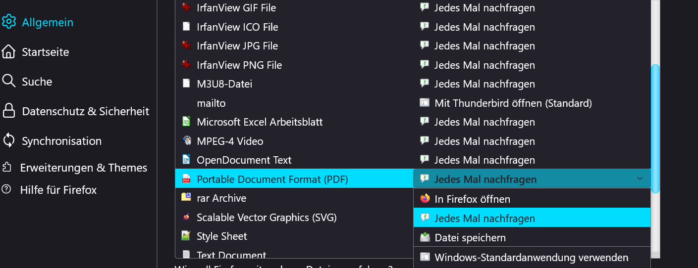Select highlighted 'Jedes Mal nachfragen' menu entry
Viewport: 698px width, 268px height.
[x=484, y=218]
